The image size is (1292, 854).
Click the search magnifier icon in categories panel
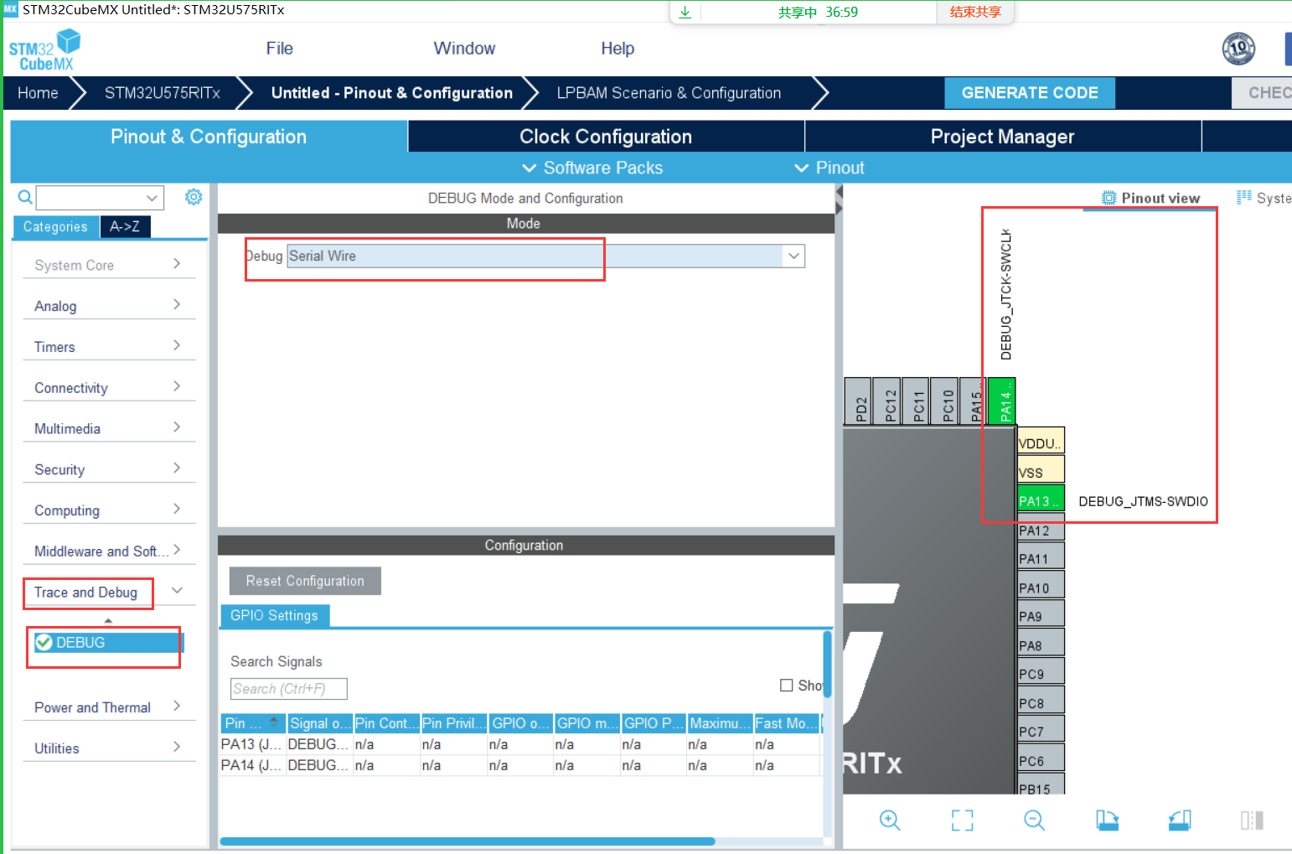pos(25,197)
